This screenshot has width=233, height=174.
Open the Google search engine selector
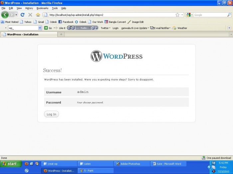[x=190, y=15]
